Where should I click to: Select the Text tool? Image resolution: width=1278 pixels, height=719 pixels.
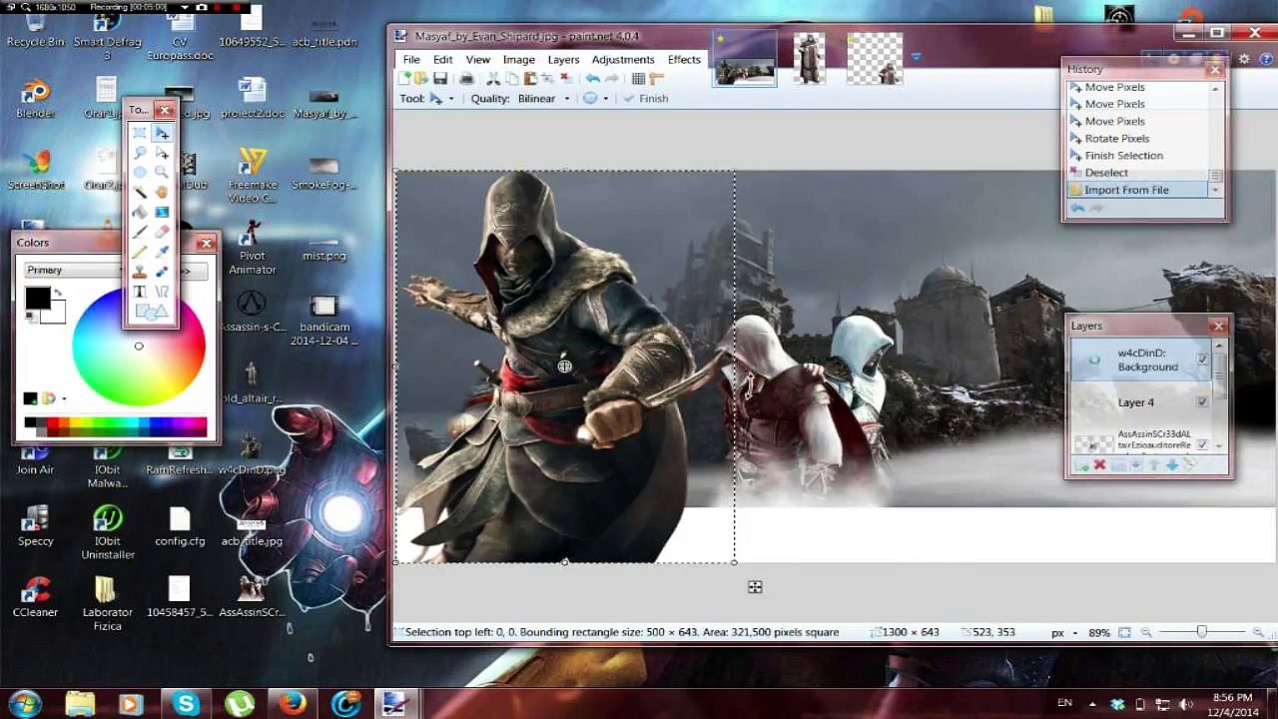(140, 292)
